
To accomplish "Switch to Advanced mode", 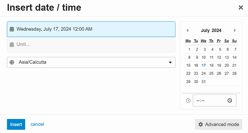I will pyautogui.click(x=219, y=124).
